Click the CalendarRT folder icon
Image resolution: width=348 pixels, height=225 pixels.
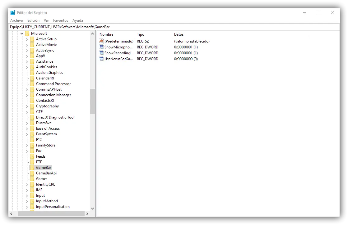point(32,78)
